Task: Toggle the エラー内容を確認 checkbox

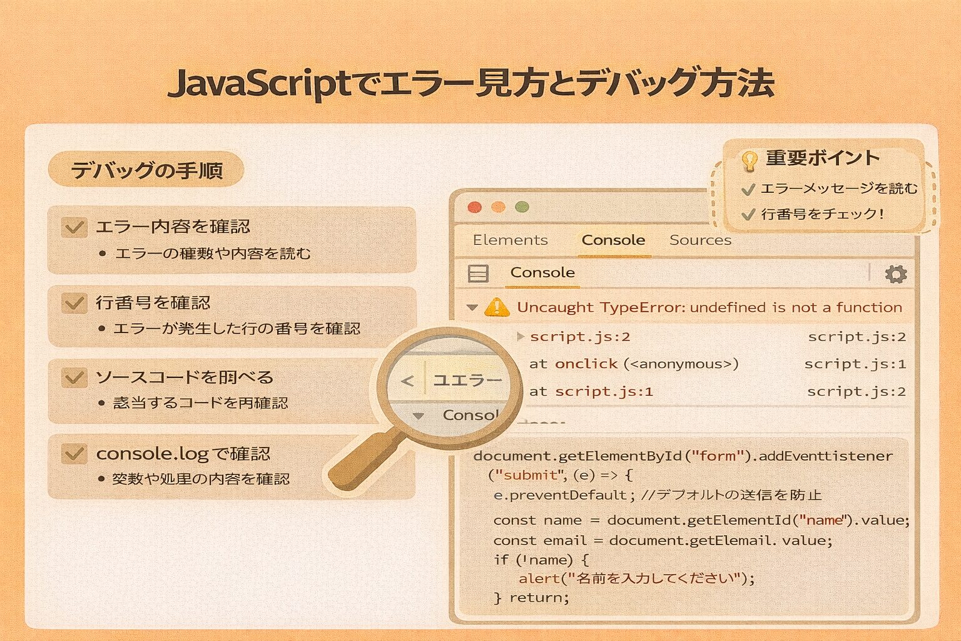Action: pyautogui.click(x=74, y=227)
